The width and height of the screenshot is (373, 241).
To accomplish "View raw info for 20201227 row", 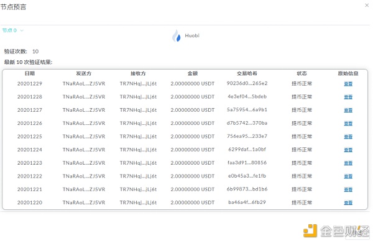I will pos(348,110).
